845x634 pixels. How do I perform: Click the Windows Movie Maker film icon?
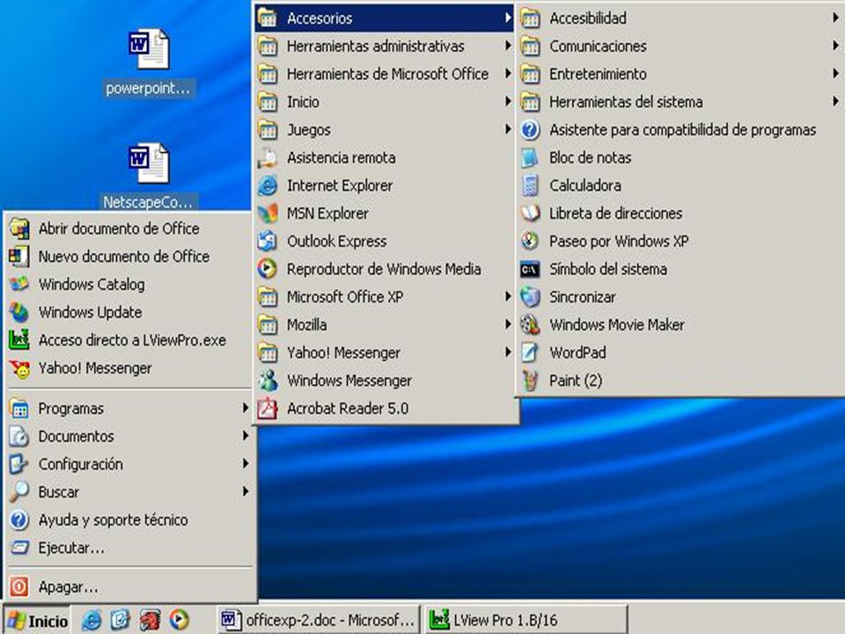[x=530, y=325]
